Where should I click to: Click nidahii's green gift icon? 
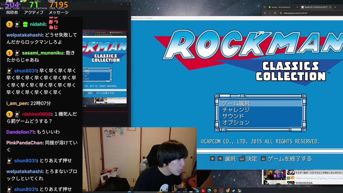[x=25, y=24]
